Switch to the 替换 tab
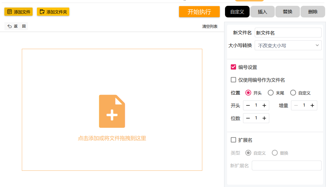Screen dimensions: 326x187 pos(288,12)
